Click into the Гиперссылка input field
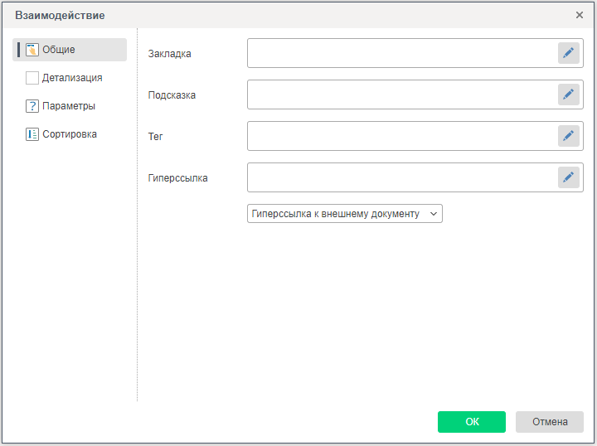The width and height of the screenshot is (597, 446). 401,177
